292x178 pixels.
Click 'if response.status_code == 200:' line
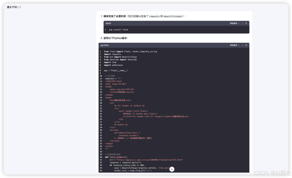(127, 165)
